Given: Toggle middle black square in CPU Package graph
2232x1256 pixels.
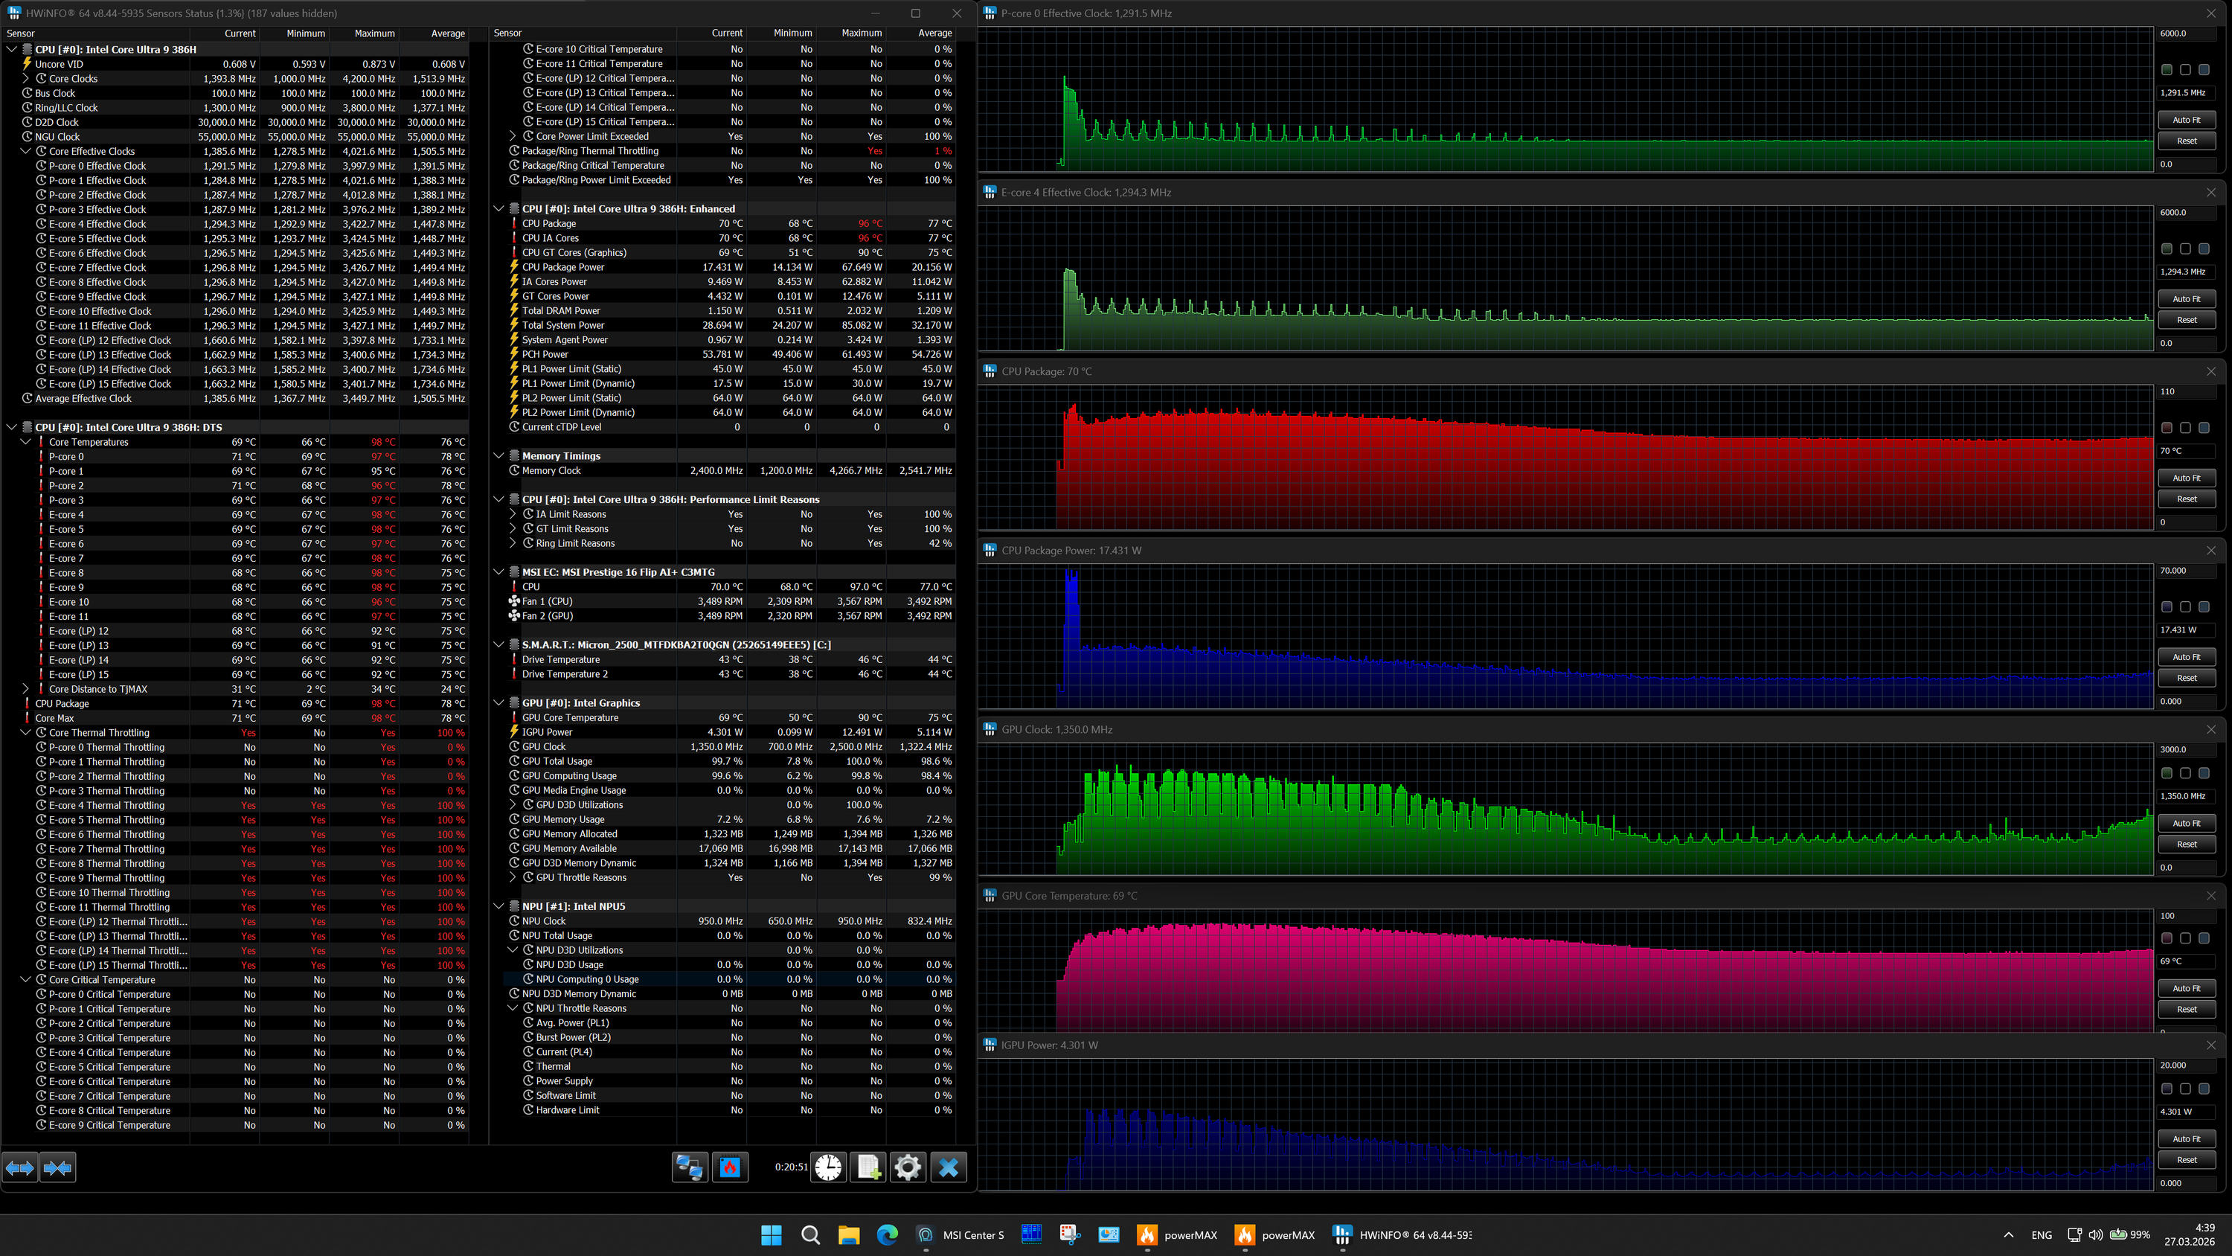Looking at the screenshot, I should point(2185,427).
